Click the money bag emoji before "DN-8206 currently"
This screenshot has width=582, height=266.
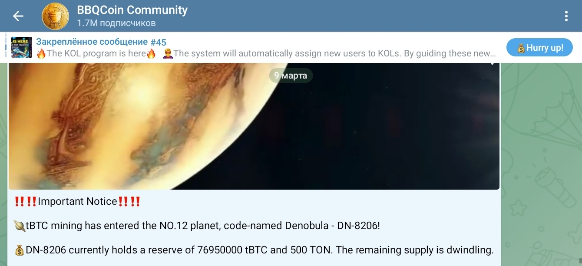click(x=20, y=250)
